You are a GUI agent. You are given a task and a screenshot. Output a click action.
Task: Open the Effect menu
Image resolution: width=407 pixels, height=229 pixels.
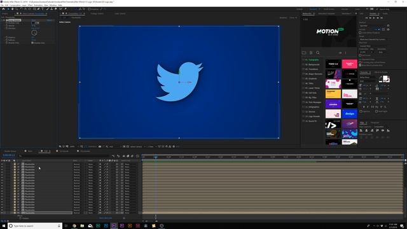coord(30,5)
